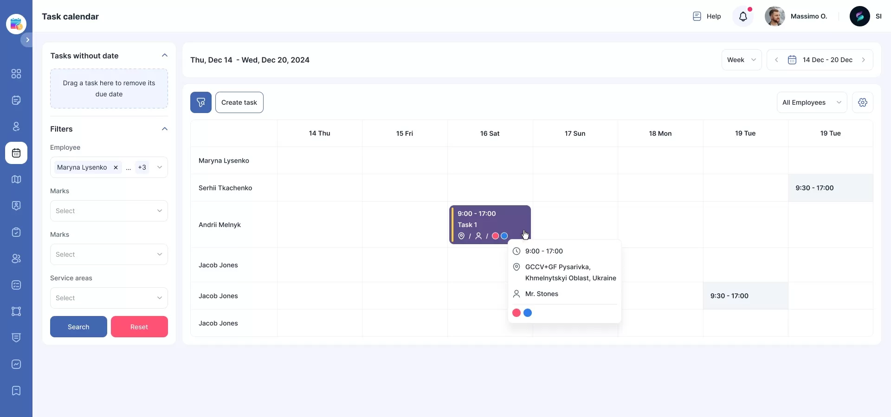The width and height of the screenshot is (891, 417).
Task: Open the All Employees dropdown
Action: pyautogui.click(x=811, y=102)
